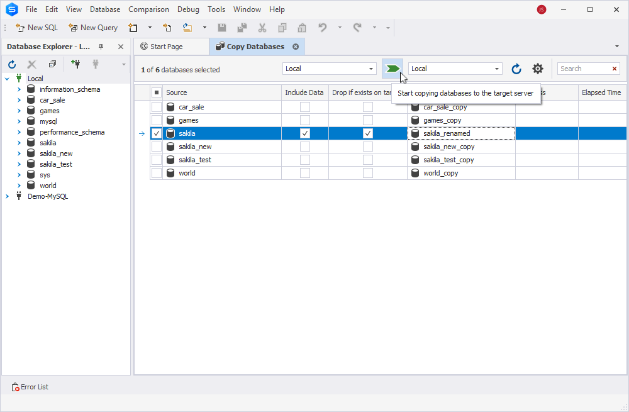
Task: Refresh the Database Explorer tree
Action: coord(12,64)
